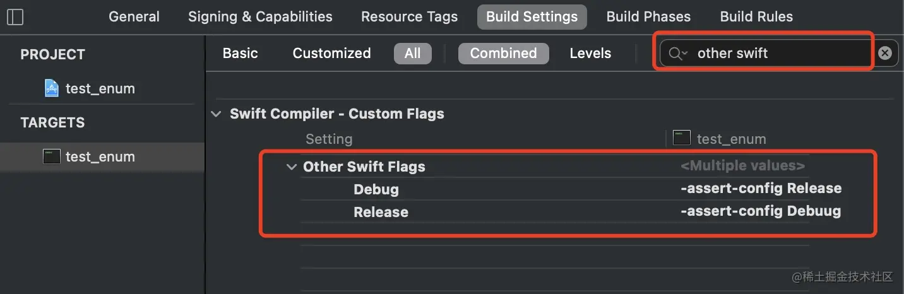Screen dimensions: 904x294
Task: Open the Signing & Capabilities tab
Action: click(x=260, y=16)
